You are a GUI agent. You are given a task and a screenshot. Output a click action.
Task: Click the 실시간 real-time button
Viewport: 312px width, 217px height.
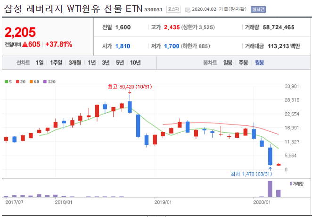click(258, 9)
